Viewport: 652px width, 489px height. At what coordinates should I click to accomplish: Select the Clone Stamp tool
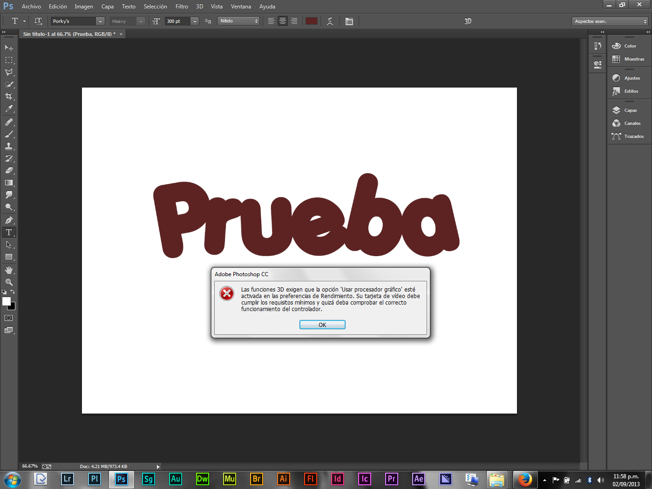click(x=9, y=146)
